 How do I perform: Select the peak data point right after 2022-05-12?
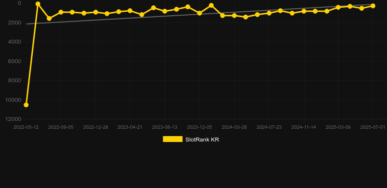pyautogui.click(x=38, y=4)
